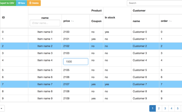
Task: Sort by price using its sort arrows
Action: tap(72, 21)
